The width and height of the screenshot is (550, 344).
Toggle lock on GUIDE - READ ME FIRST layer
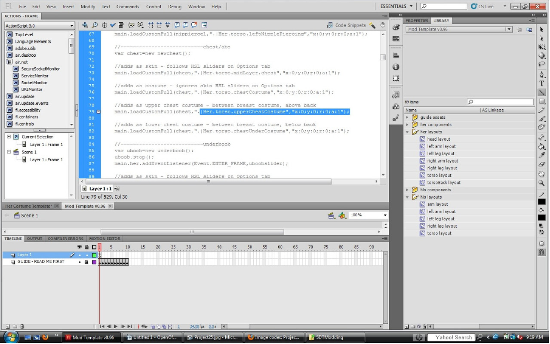tap(86, 262)
